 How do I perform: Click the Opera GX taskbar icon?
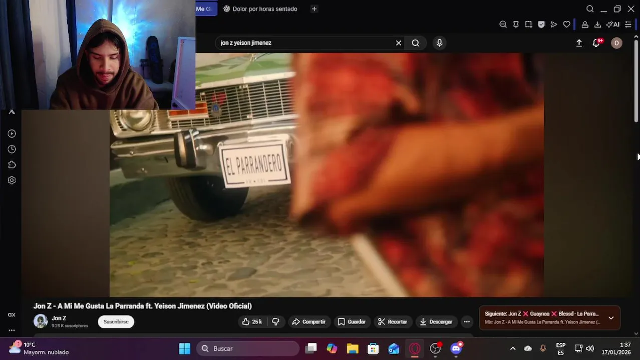point(415,348)
